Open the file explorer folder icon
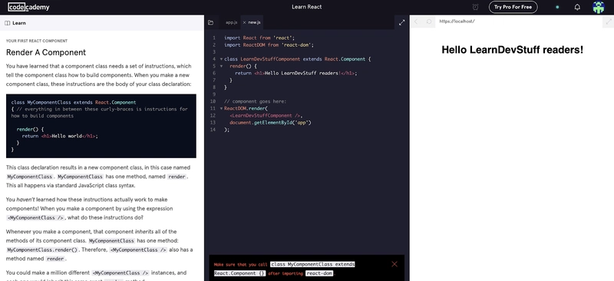Viewport: 614px width, 281px height. click(x=210, y=22)
